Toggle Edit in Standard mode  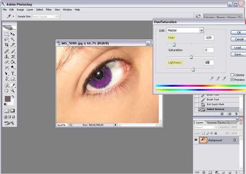[6, 111]
